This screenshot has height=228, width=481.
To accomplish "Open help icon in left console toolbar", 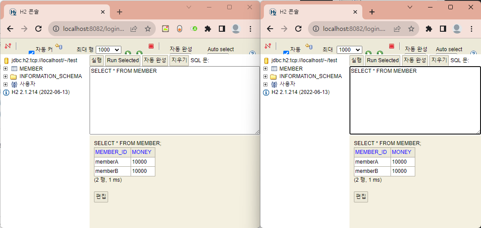I will 252,53.
